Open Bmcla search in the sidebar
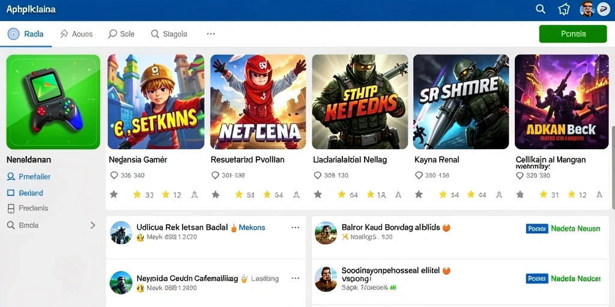 tap(23, 225)
